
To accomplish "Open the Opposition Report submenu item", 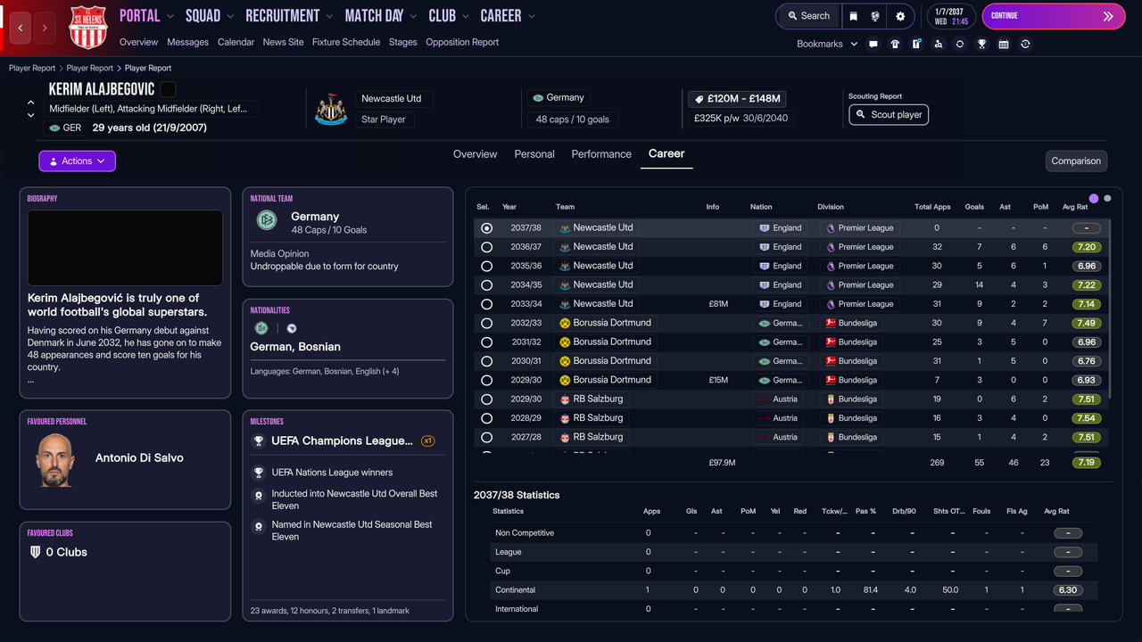I will pyautogui.click(x=462, y=42).
